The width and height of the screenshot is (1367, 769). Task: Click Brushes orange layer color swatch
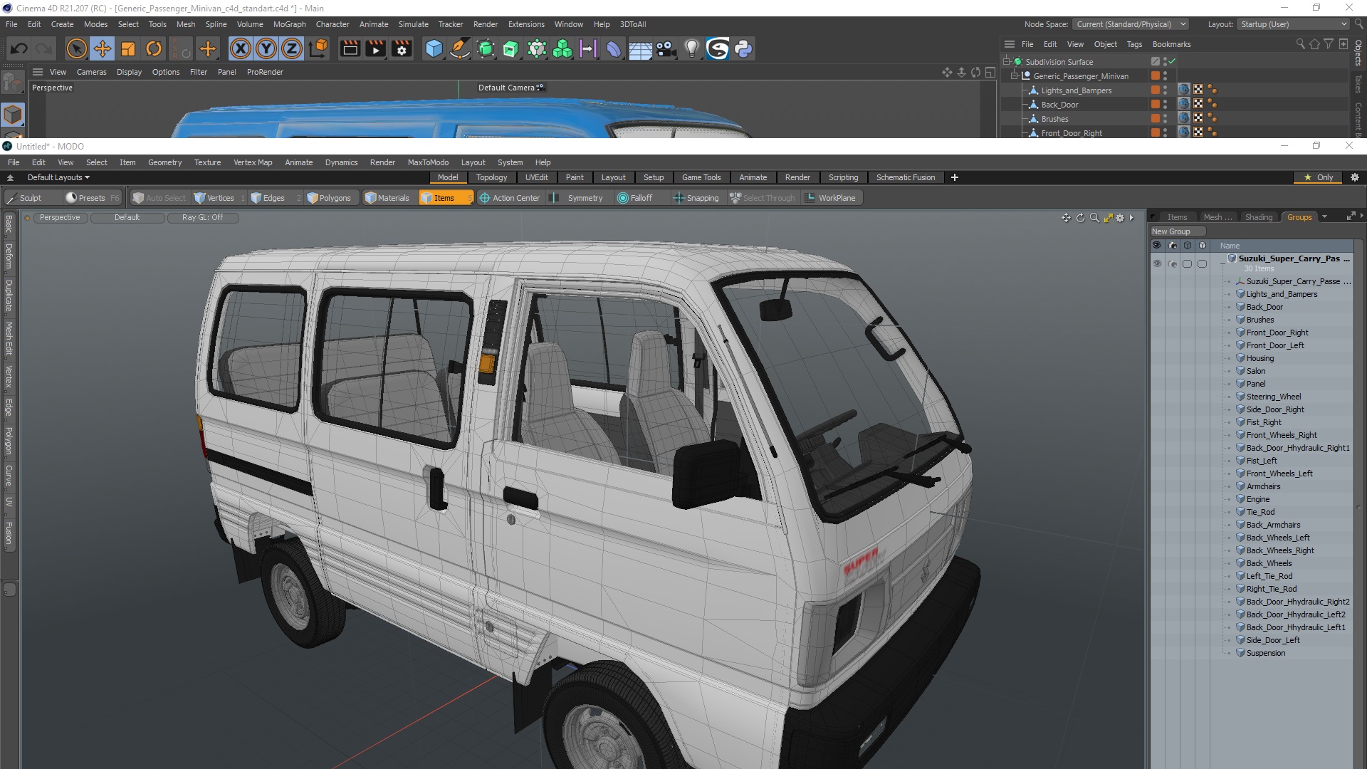click(1155, 118)
